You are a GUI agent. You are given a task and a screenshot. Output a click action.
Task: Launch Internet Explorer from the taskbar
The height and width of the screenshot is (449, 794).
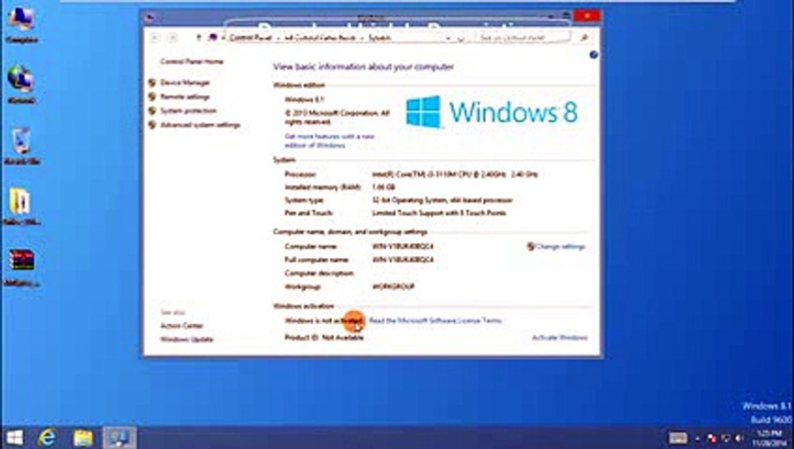point(47,437)
